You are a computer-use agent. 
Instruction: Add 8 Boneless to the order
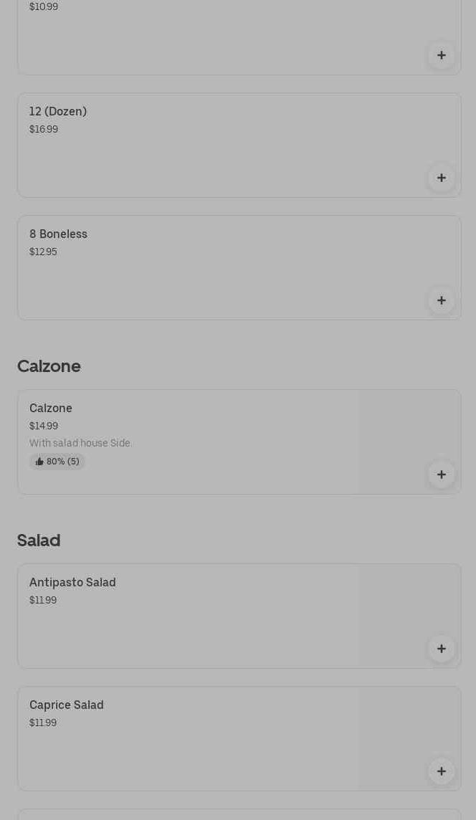[441, 300]
